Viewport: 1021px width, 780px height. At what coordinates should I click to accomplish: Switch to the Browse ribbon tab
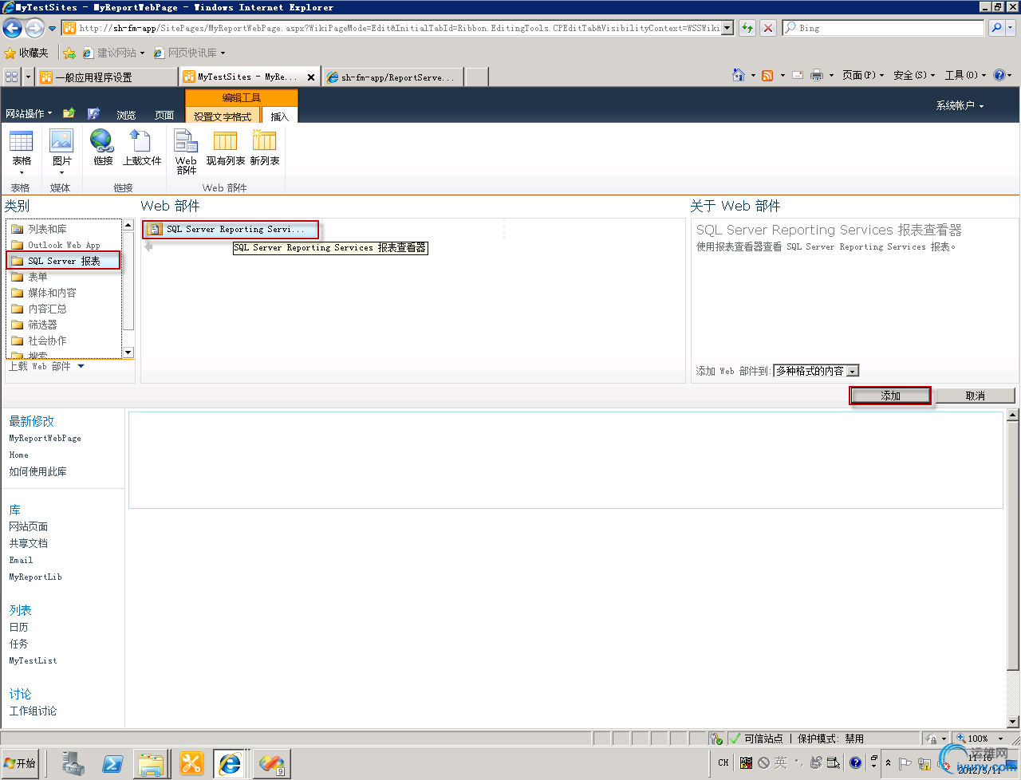(126, 115)
